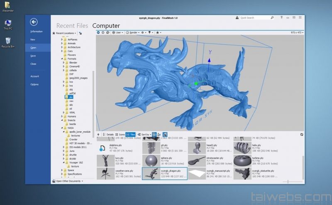The image size is (332, 205).
Task: Open the Recent Locations dropdown
Action: (x=64, y=33)
